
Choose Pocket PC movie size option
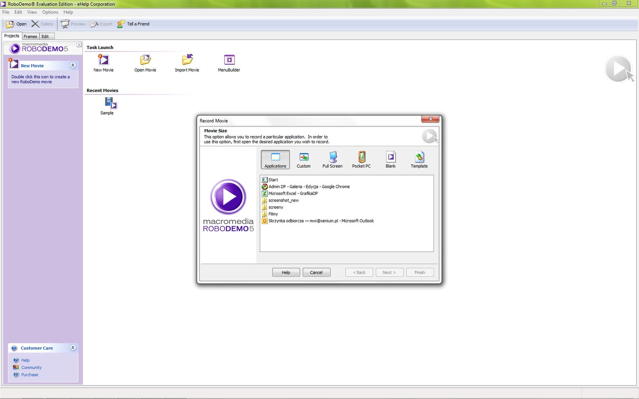tap(361, 160)
